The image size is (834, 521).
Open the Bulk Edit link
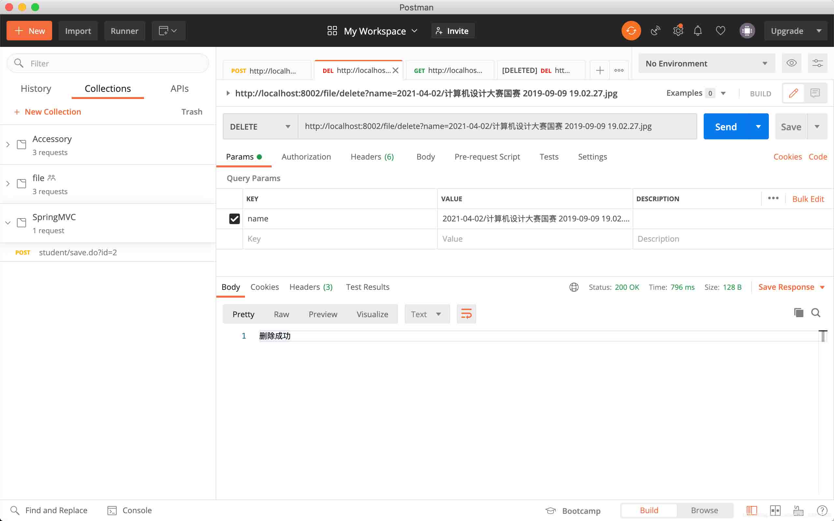click(808, 199)
